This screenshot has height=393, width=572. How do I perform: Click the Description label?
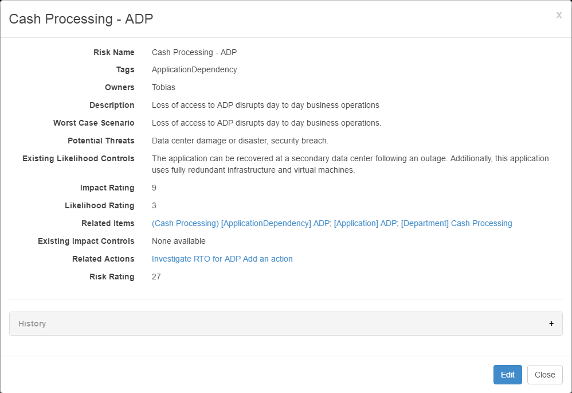[112, 105]
